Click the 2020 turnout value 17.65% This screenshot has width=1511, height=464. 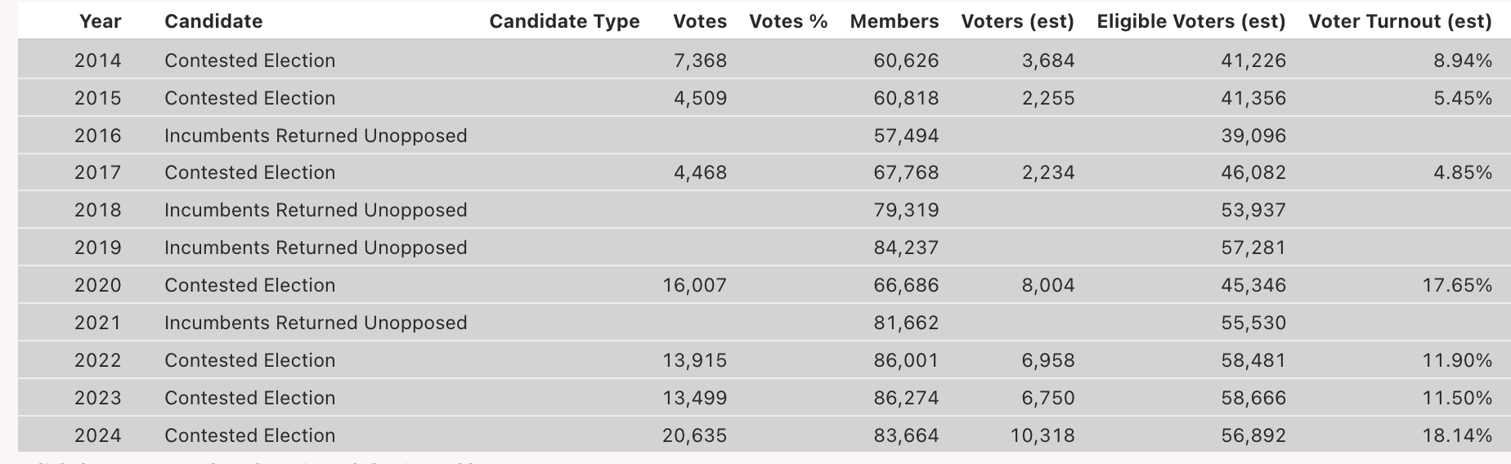point(1457,285)
